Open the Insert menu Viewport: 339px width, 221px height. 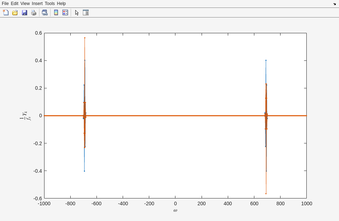click(37, 4)
